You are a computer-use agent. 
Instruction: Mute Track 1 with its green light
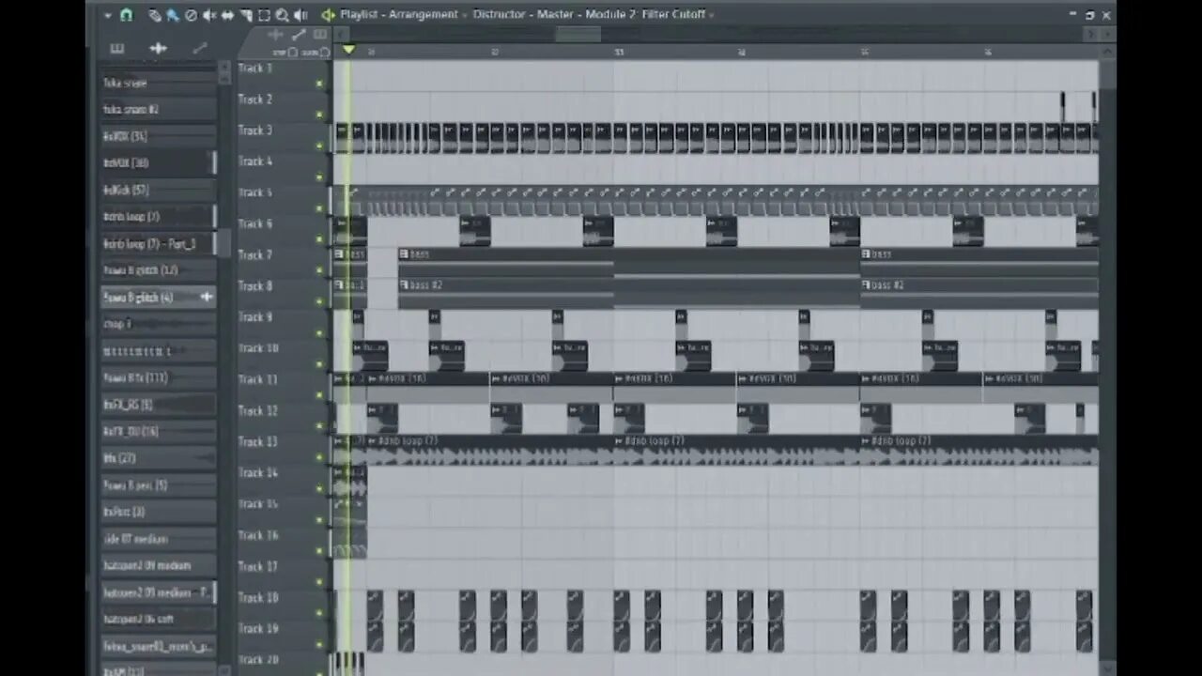[x=319, y=84]
